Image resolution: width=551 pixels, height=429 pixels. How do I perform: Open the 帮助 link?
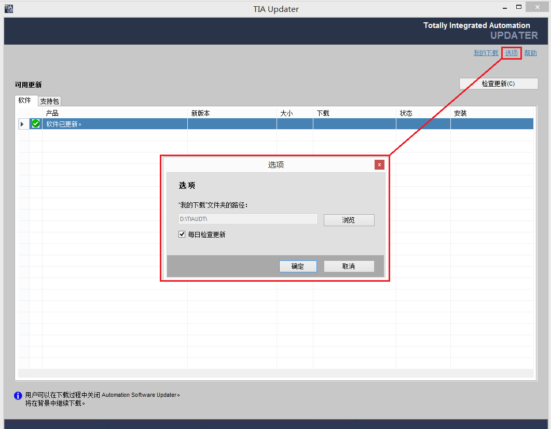pos(530,53)
